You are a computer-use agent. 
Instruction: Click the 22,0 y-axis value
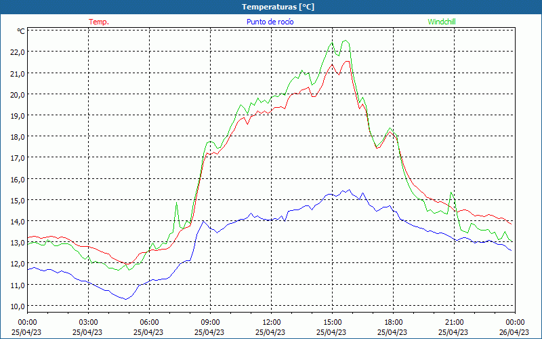pos(18,52)
